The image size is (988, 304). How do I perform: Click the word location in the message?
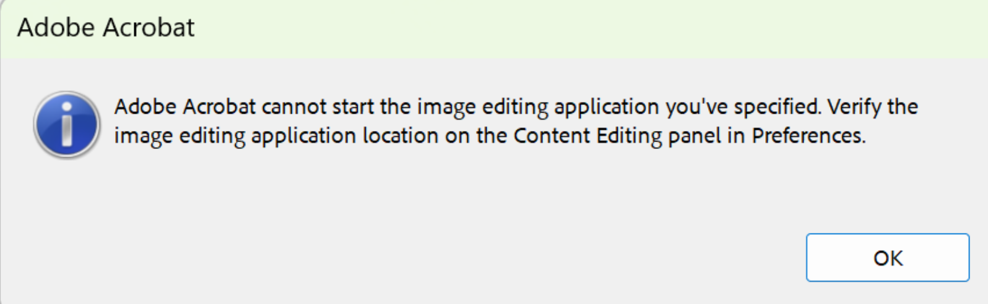(400, 135)
